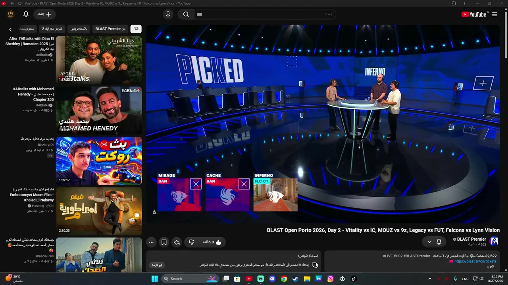
Task: Open the volume control in tray
Action: click(x=481, y=279)
